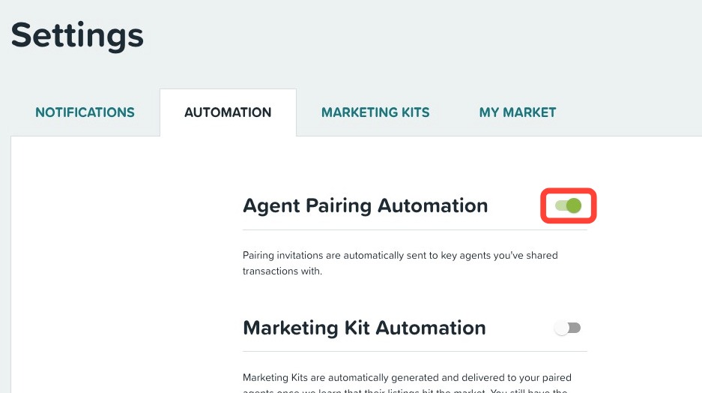702x393 pixels.
Task: Click the Settings page title
Action: 77,36
